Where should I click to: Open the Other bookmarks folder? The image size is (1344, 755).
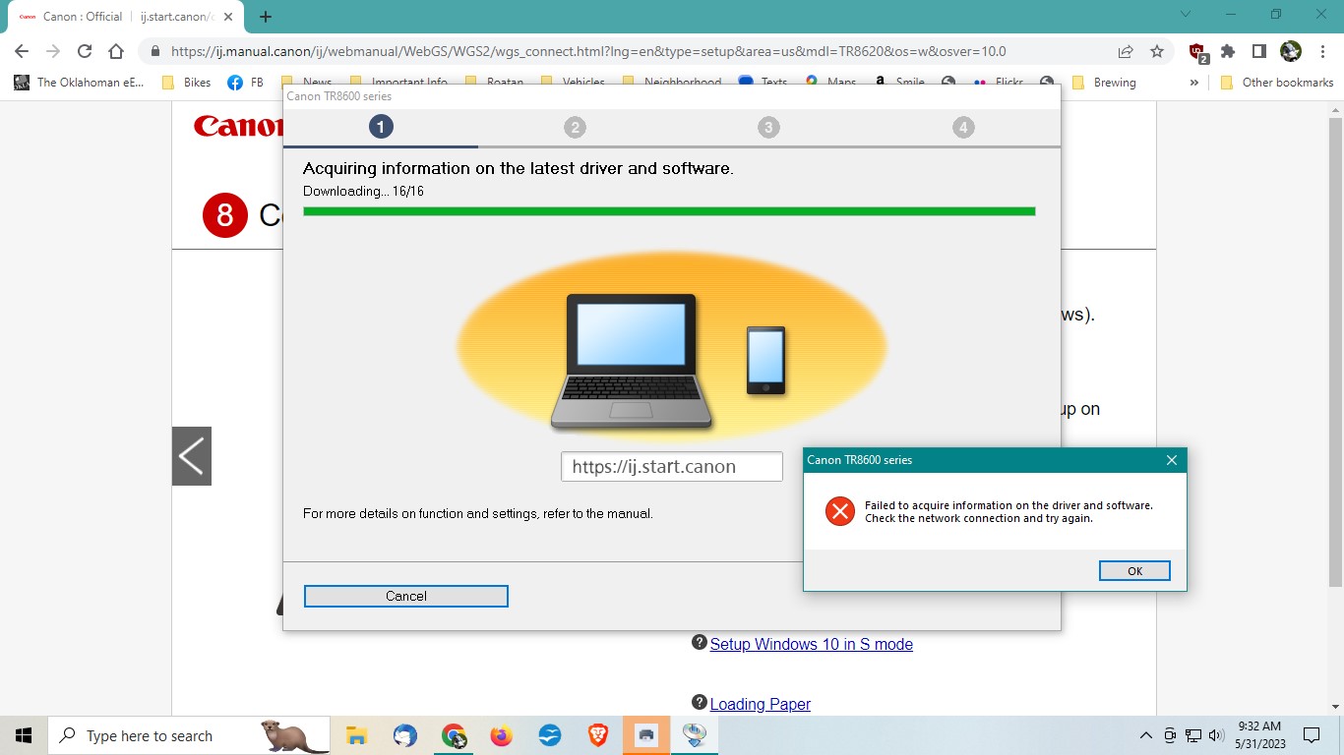pos(1277,83)
